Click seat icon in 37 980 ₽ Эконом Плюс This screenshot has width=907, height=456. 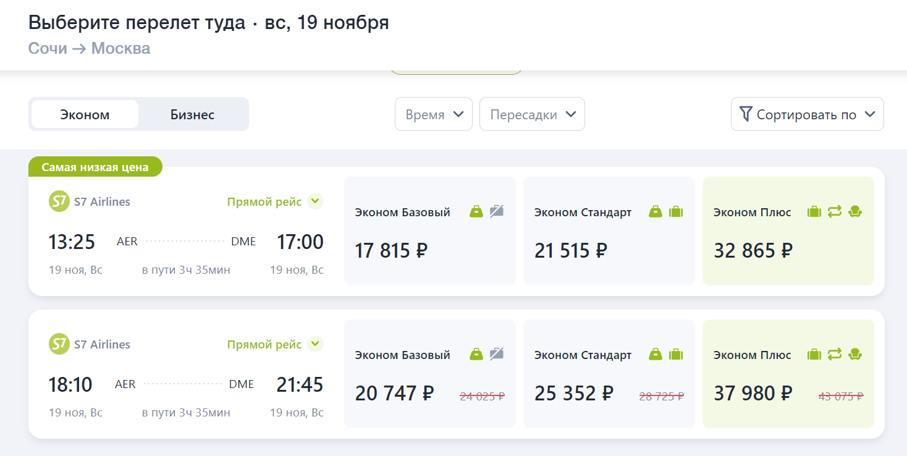(x=855, y=354)
